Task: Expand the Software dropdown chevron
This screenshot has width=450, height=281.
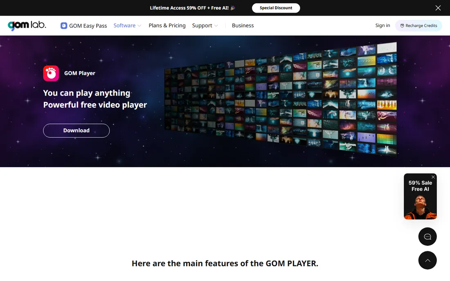Action: (139, 26)
